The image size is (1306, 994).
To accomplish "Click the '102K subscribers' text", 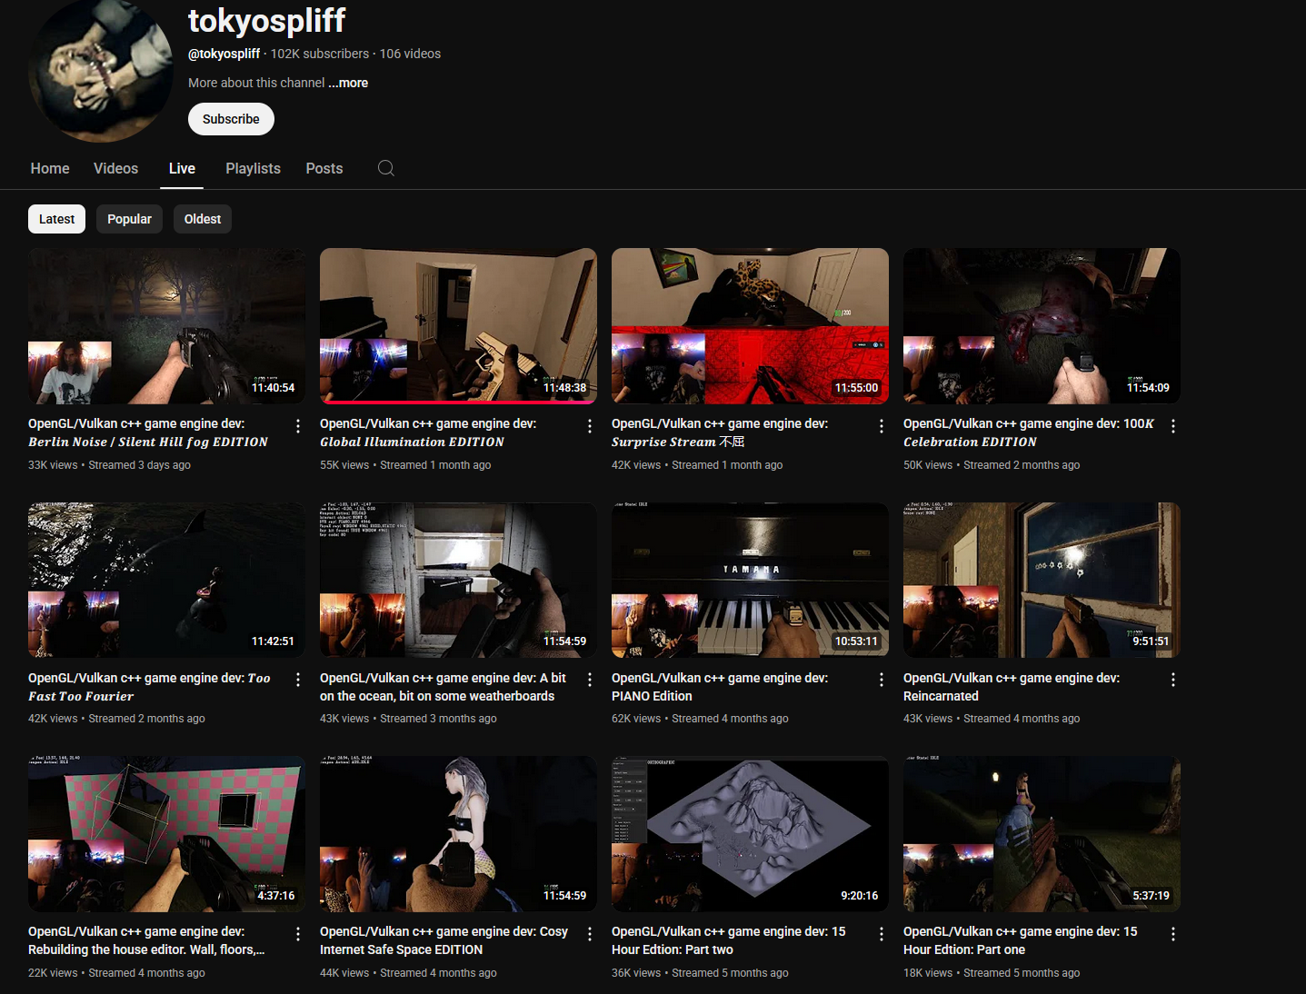I will coord(320,54).
